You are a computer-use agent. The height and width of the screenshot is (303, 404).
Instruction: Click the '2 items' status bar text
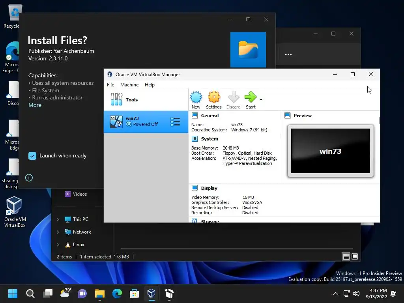pos(64,257)
